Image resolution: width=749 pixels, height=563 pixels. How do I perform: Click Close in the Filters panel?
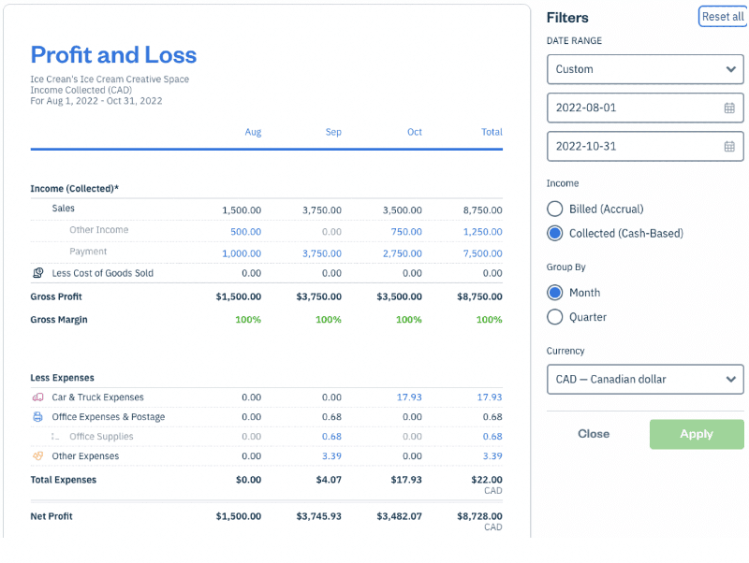(x=594, y=434)
